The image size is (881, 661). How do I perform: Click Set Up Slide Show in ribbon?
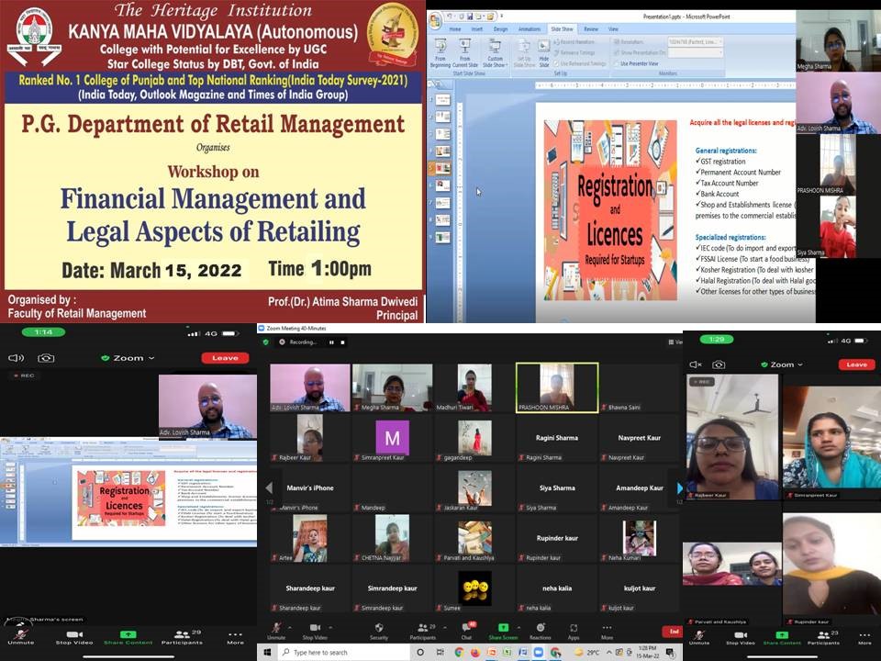click(x=524, y=53)
